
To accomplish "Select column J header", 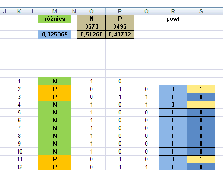I will 5,11.
